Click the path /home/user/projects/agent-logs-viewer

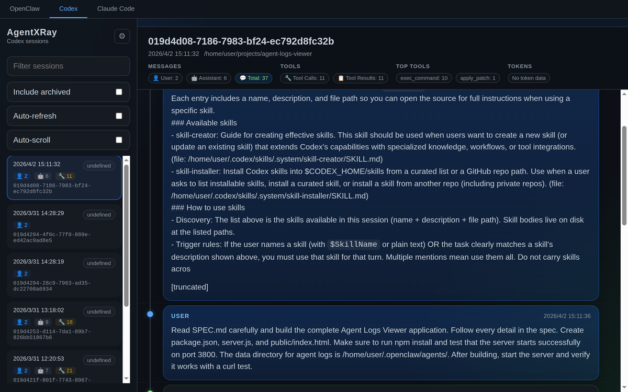click(x=258, y=54)
